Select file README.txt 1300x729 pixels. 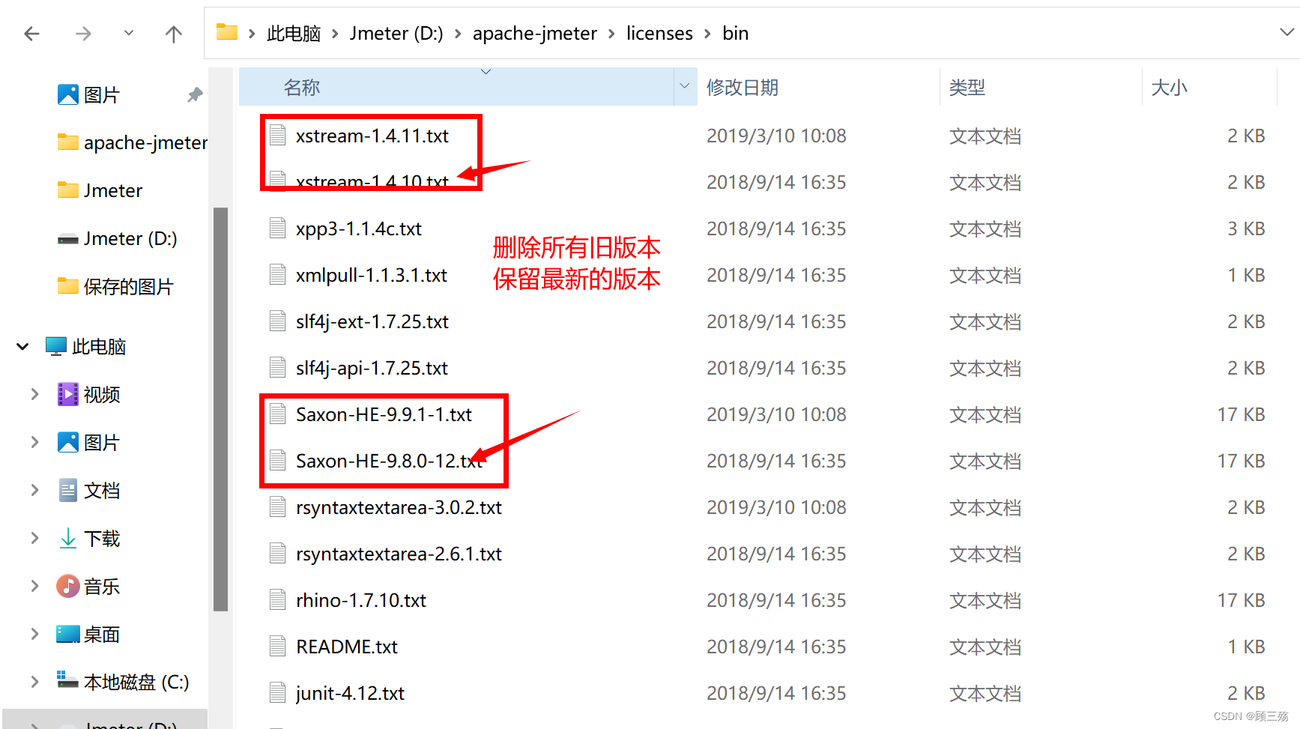347,647
